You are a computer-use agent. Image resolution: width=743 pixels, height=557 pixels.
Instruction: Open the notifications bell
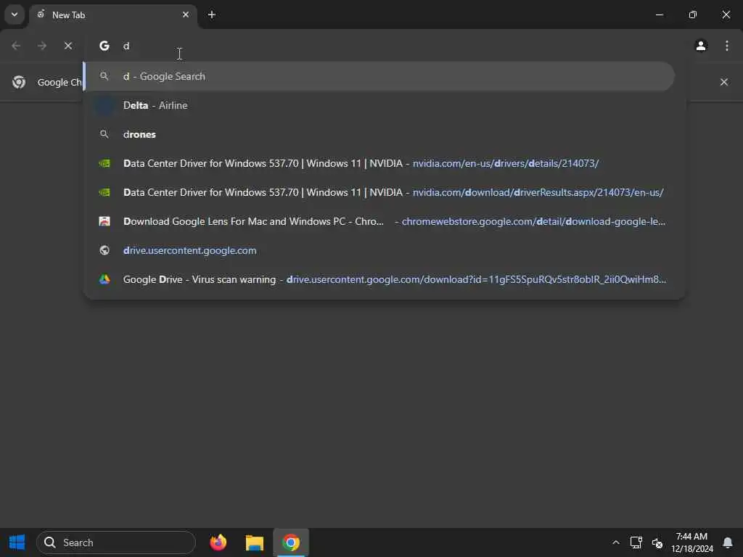click(727, 542)
